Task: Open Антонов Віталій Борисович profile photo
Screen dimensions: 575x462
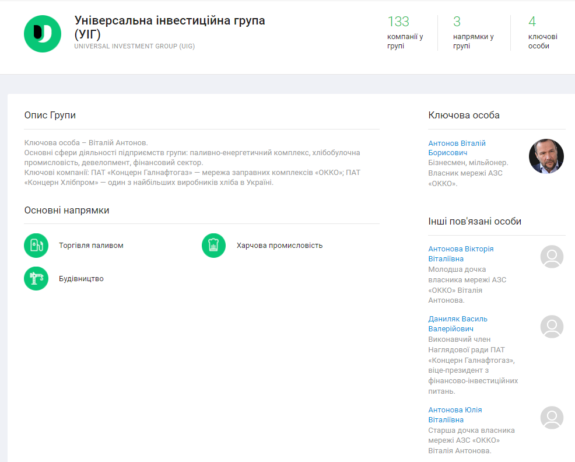Action: tap(546, 156)
